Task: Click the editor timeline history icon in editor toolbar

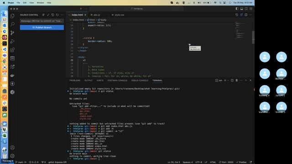Action: [237, 15]
